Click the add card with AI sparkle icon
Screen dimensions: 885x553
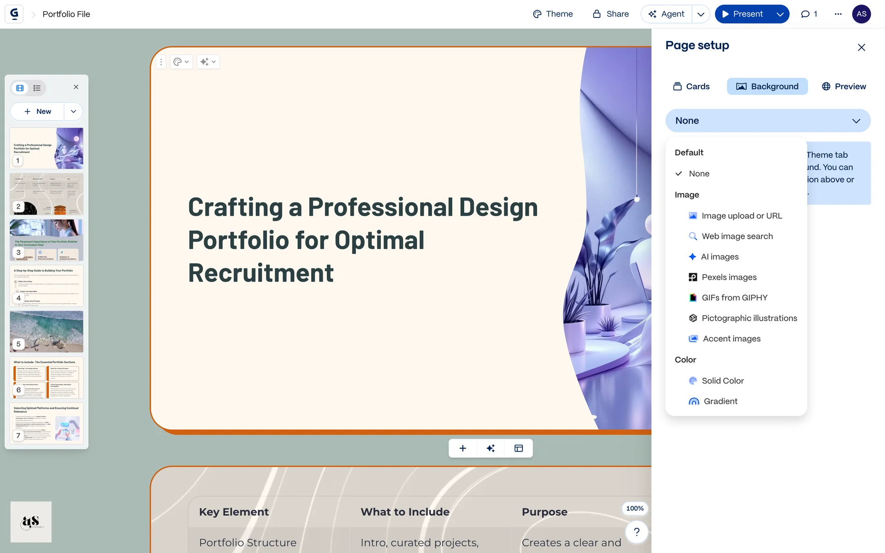[x=490, y=448]
